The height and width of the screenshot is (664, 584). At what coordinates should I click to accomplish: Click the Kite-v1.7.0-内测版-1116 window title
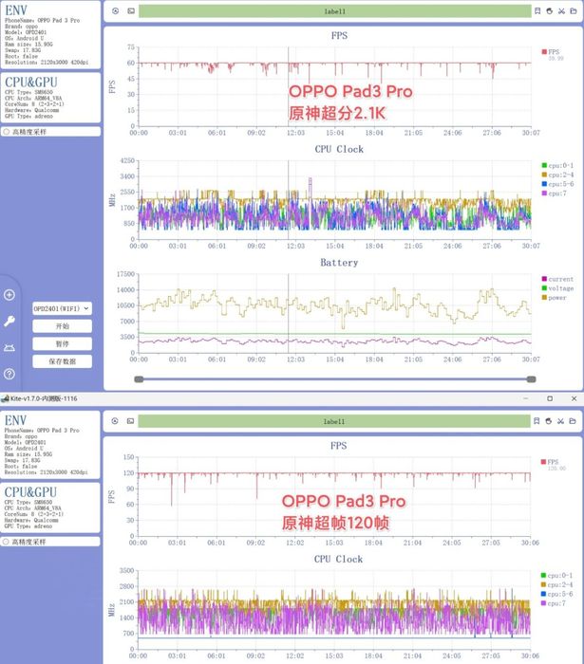click(x=44, y=398)
